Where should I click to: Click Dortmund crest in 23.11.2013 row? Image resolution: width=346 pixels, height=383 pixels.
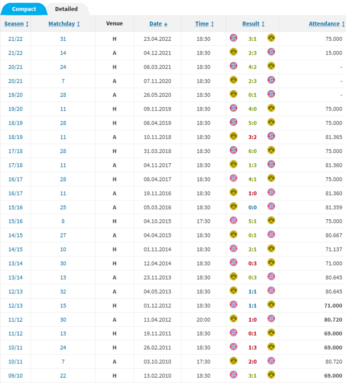coord(234,277)
